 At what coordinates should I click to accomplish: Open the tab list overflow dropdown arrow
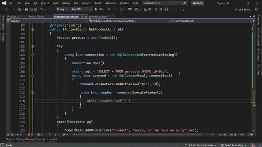tap(250, 17)
